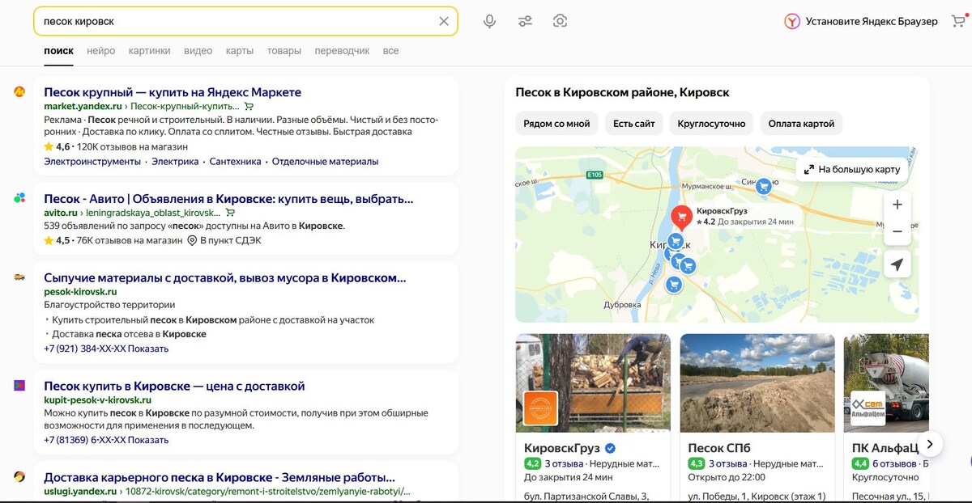Click the kupit-pesok-v-kirovsk.ru green URL
The height and width of the screenshot is (503, 972).
click(97, 400)
